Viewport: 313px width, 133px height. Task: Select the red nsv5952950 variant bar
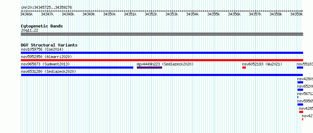[x=162, y=60]
